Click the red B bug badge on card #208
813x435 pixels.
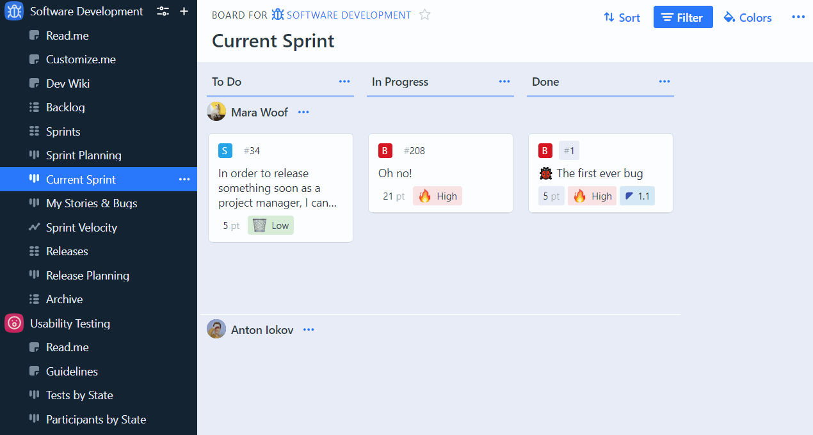coord(385,150)
